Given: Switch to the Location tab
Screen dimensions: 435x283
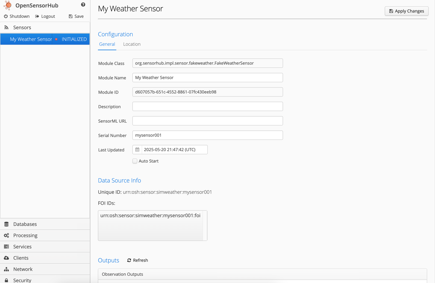Looking at the screenshot, I should 132,44.
